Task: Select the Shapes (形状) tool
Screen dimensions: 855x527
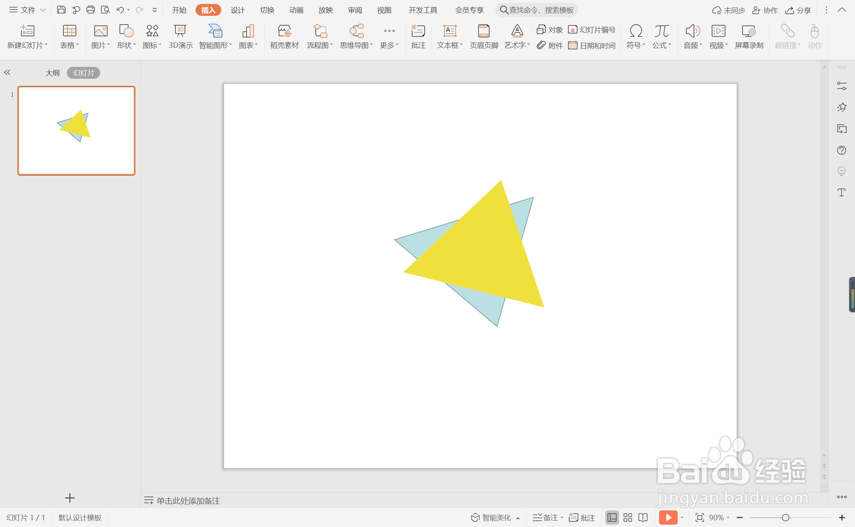Action: pos(126,31)
